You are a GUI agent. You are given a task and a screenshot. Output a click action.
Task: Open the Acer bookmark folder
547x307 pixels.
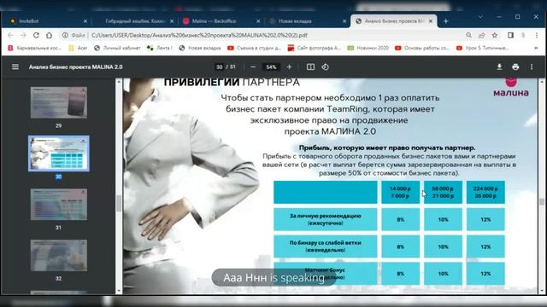[x=78, y=48]
